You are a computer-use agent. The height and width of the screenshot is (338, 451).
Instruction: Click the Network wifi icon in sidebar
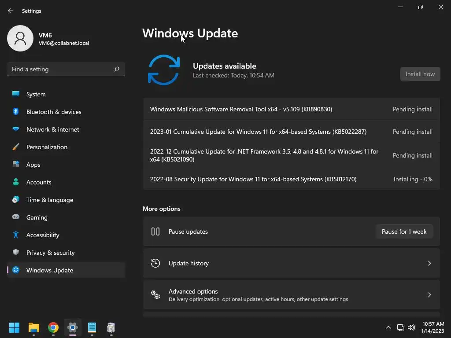pyautogui.click(x=16, y=129)
